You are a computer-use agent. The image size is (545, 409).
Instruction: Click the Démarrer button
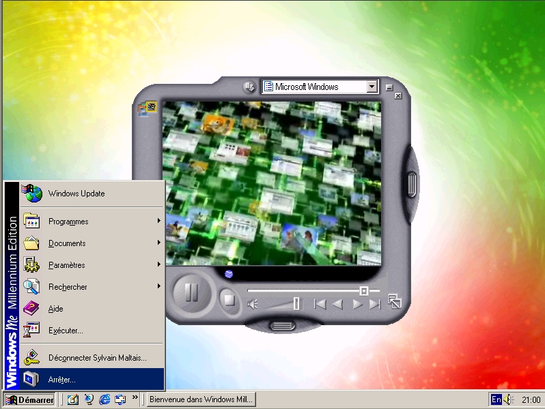point(29,399)
